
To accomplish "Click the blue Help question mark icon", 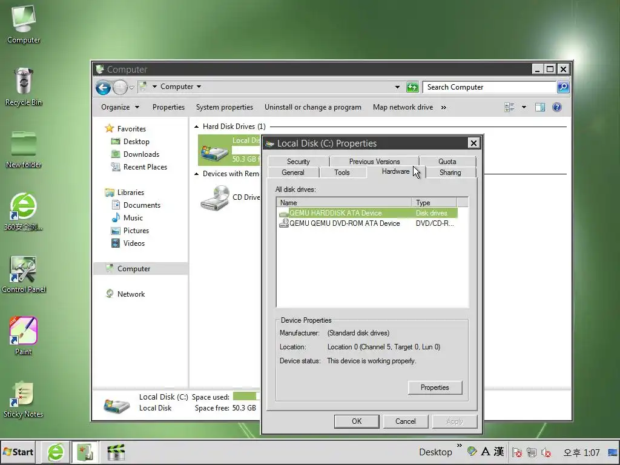I will click(557, 107).
